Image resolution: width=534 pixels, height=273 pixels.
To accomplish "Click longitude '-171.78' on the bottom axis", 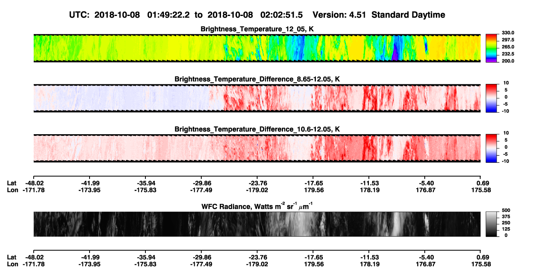I will (x=33, y=264).
